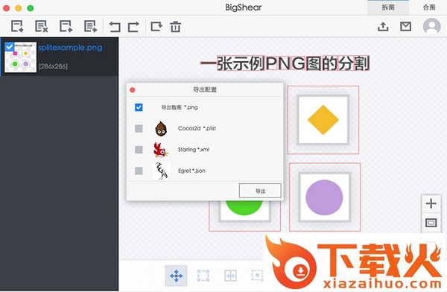Image resolution: width=447 pixels, height=292 pixels.
Task: Click the undo arrow in toolbar
Action: click(x=115, y=27)
